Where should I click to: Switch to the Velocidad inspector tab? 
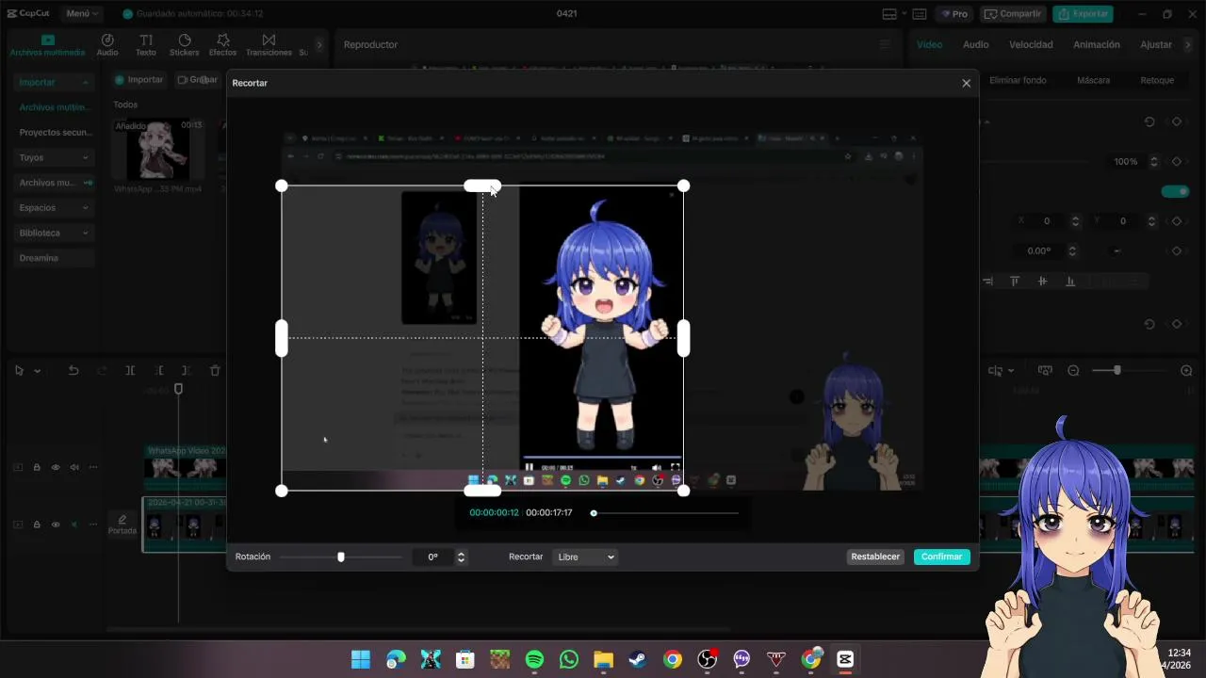[x=1031, y=44]
